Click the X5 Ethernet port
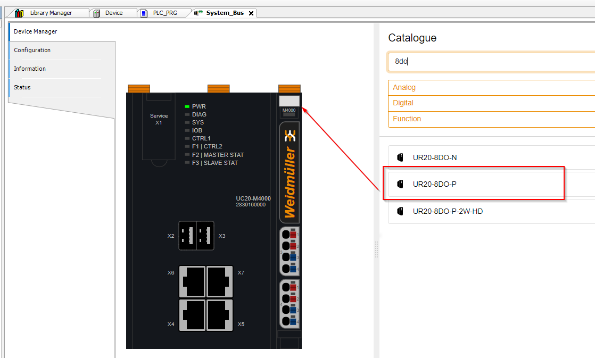Viewport: 595px width, 358px height. point(220,315)
